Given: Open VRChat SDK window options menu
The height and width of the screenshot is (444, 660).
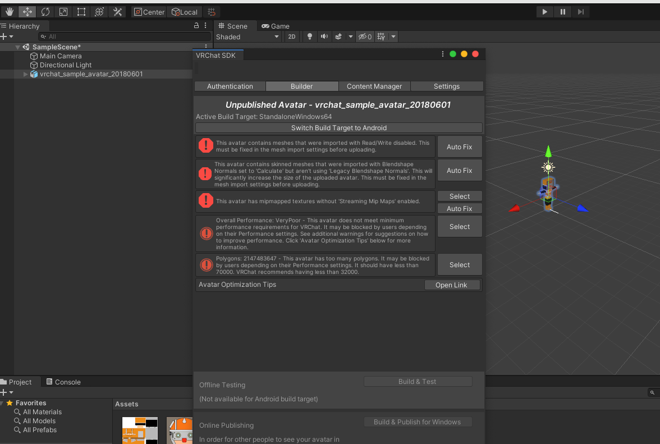Looking at the screenshot, I should [443, 54].
